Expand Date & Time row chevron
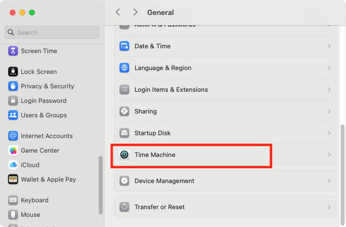The height and width of the screenshot is (227, 346). tap(329, 46)
